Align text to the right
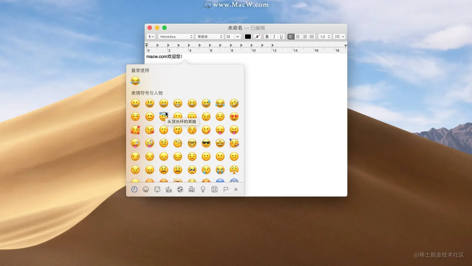Viewport: 472px width, 266px height. click(305, 37)
